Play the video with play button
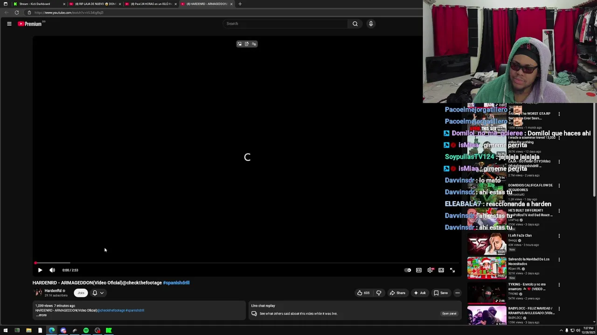Image resolution: width=597 pixels, height=335 pixels. [x=40, y=270]
